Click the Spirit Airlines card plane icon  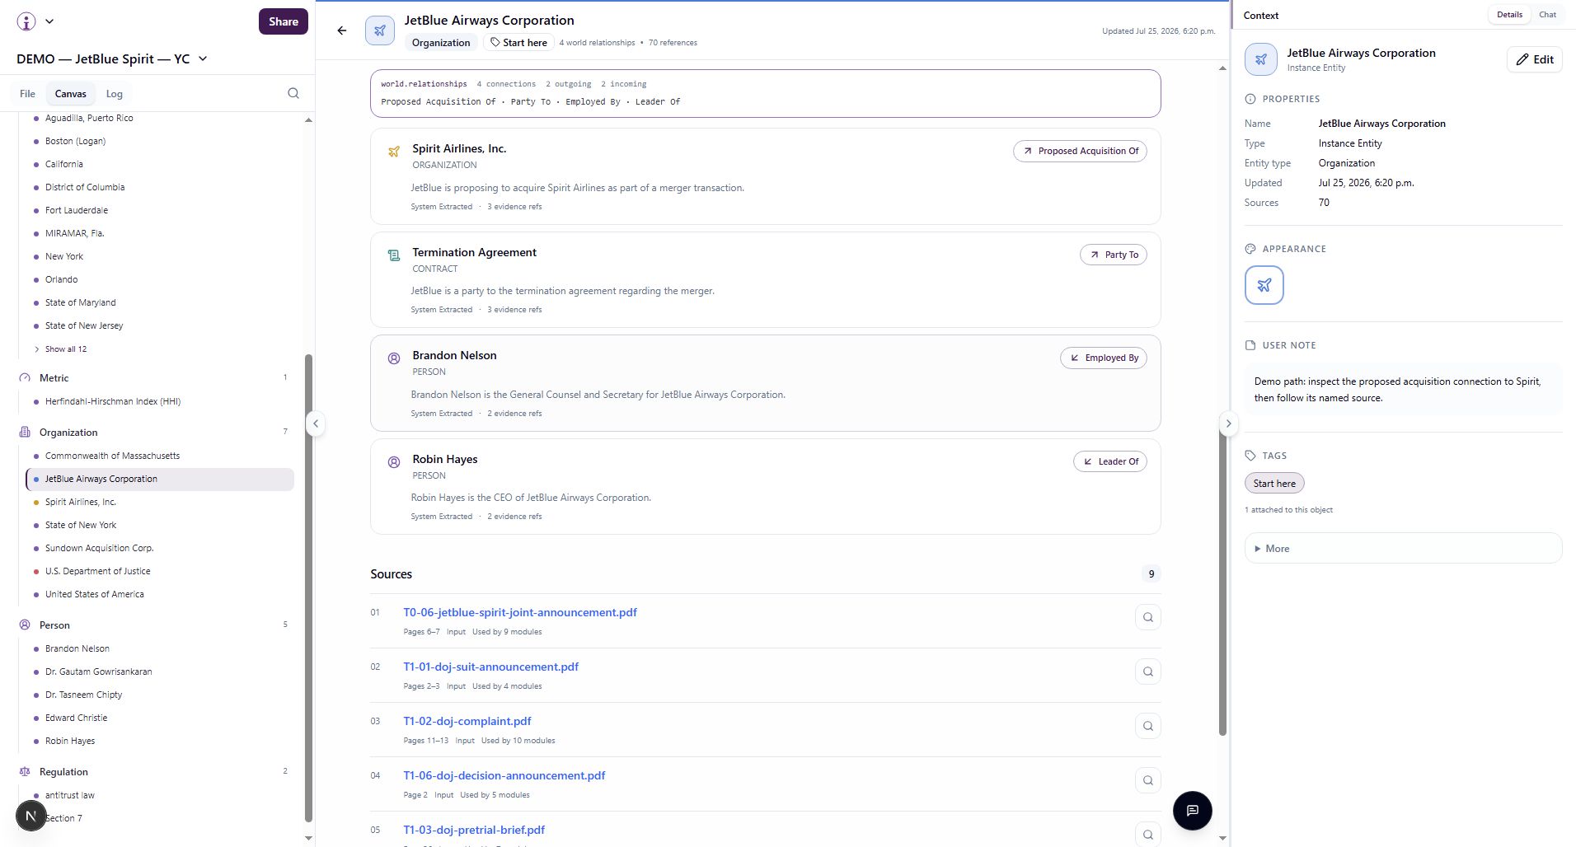click(394, 152)
